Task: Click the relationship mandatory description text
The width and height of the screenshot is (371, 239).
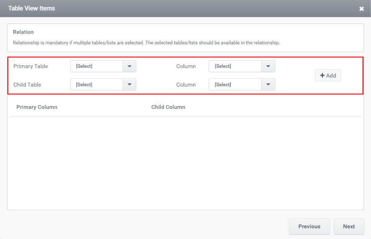Action: pos(146,43)
